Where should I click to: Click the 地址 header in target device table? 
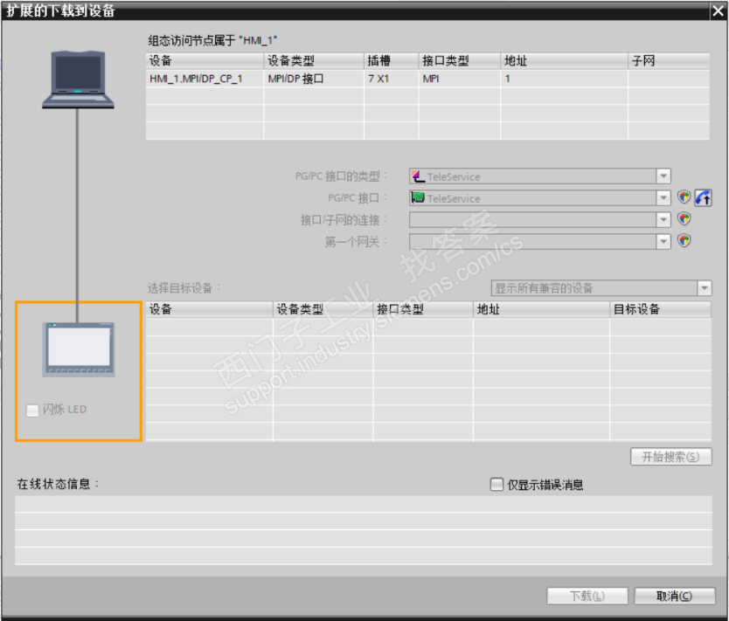point(542,309)
